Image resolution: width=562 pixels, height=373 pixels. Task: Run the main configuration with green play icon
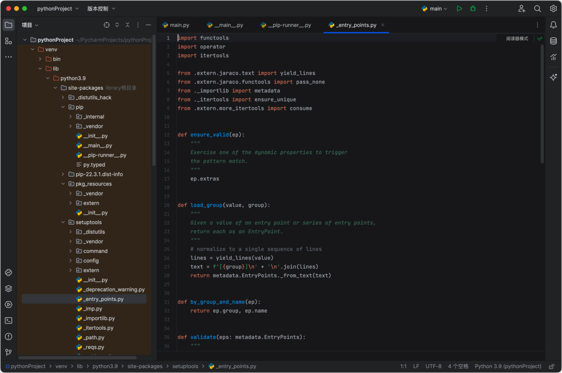click(459, 8)
